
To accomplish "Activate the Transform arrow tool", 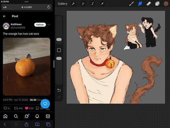I will pos(102,4).
